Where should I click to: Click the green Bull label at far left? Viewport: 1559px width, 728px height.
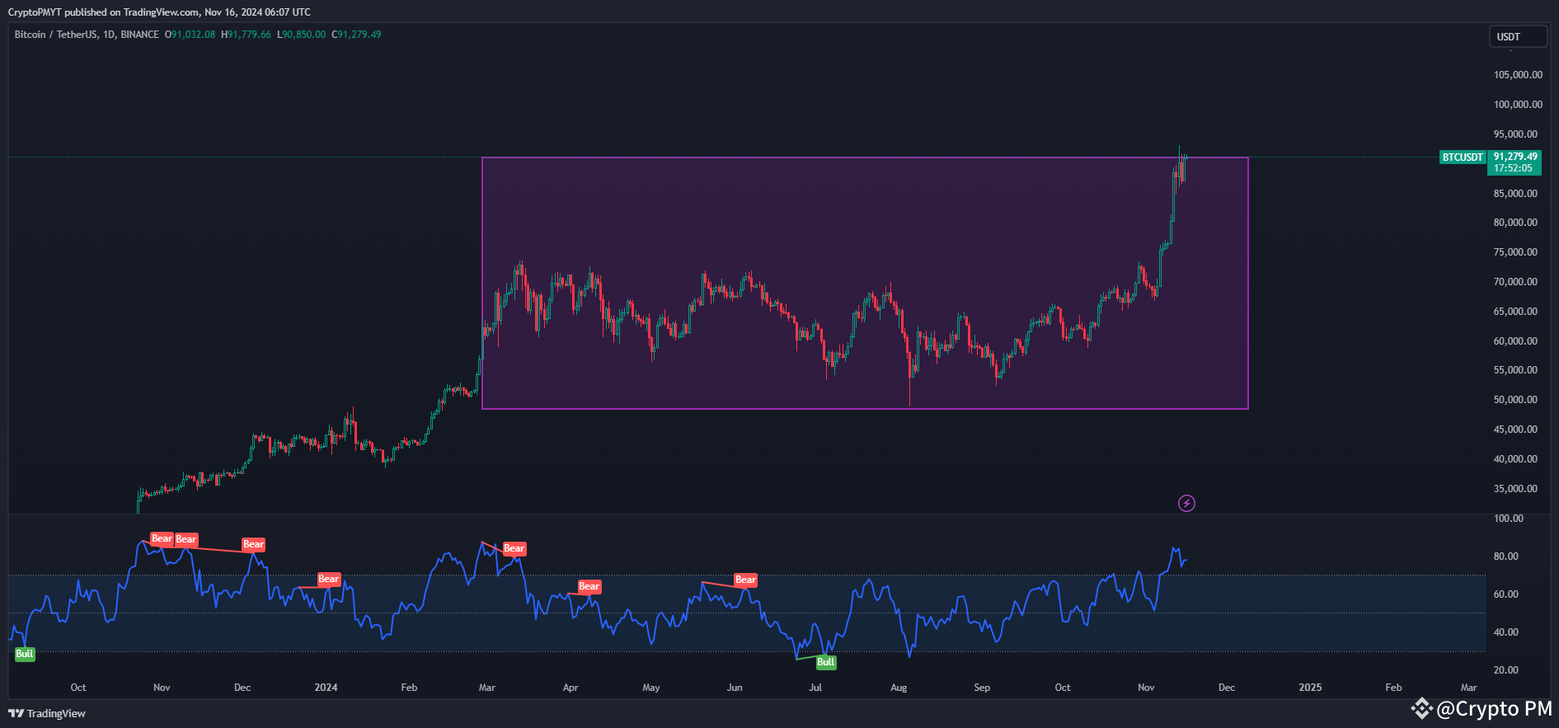[x=25, y=654]
